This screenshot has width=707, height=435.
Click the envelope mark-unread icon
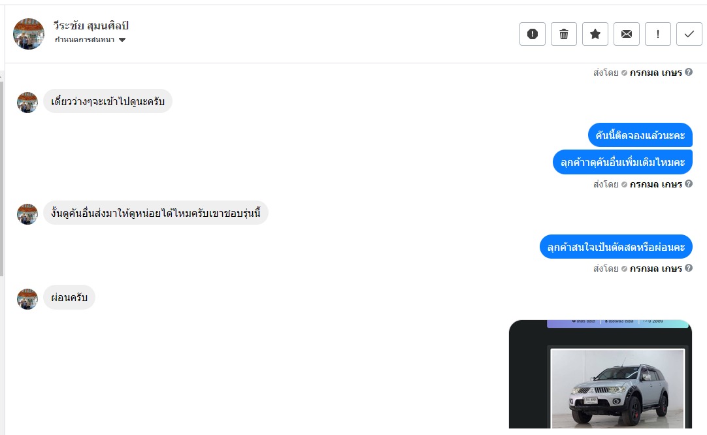626,34
